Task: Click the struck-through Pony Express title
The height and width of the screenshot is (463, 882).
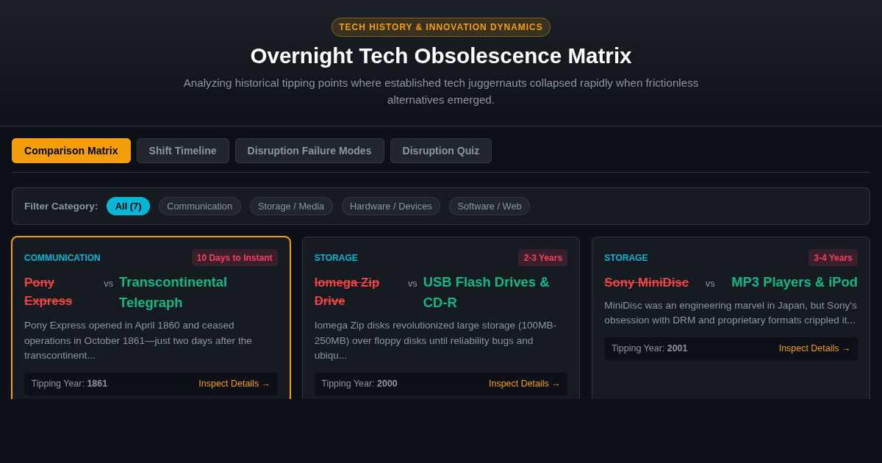Action: (49, 292)
